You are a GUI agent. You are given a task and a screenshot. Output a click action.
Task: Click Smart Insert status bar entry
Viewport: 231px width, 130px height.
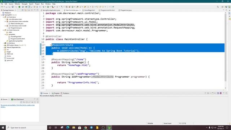click(167, 123)
